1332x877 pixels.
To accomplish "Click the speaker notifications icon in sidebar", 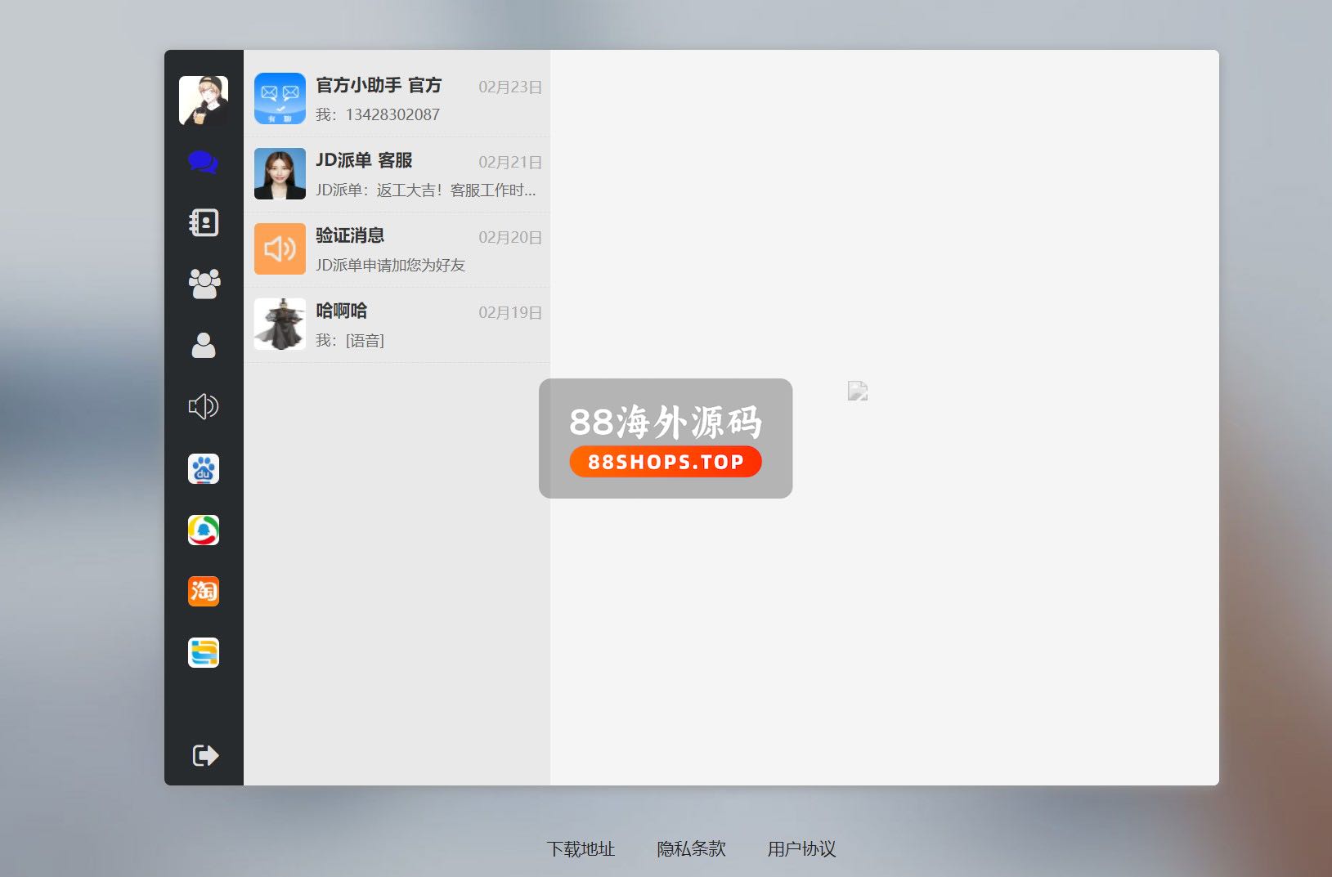I will point(204,406).
